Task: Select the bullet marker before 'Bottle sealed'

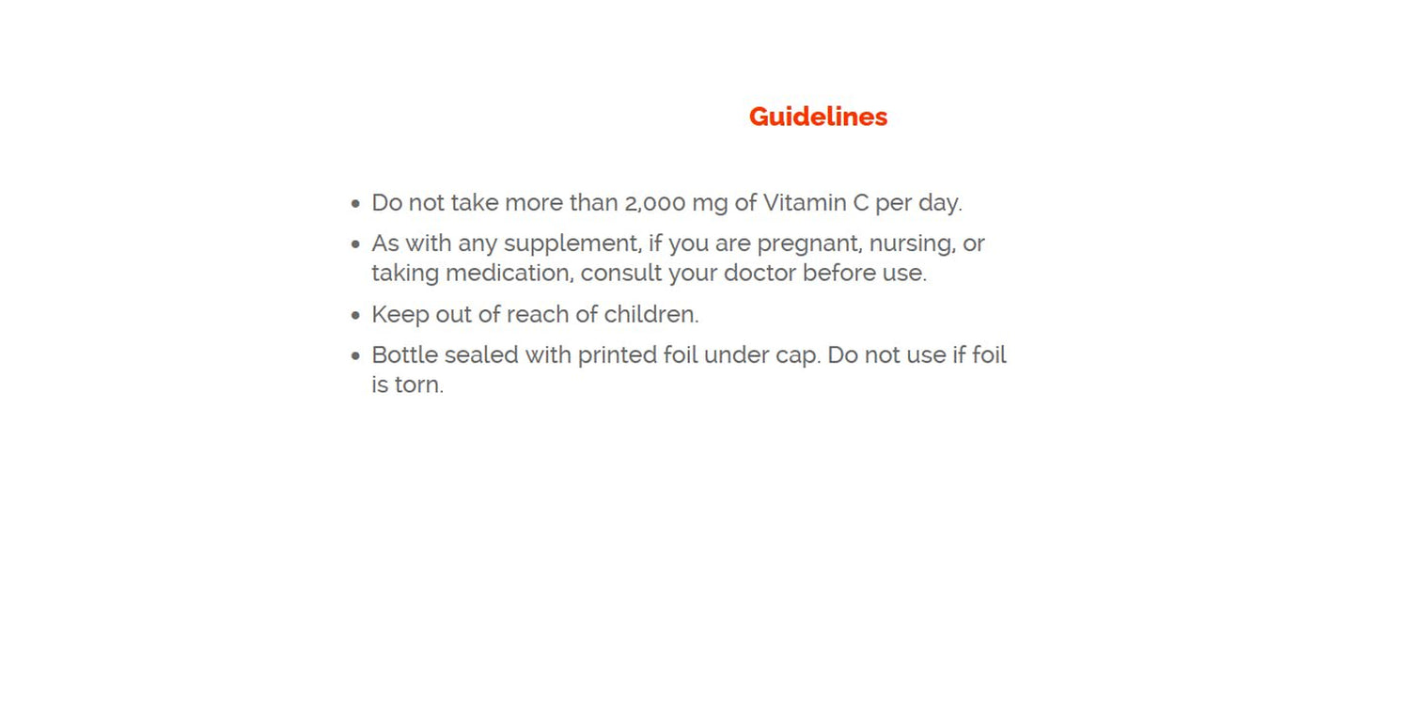Action: (x=355, y=356)
